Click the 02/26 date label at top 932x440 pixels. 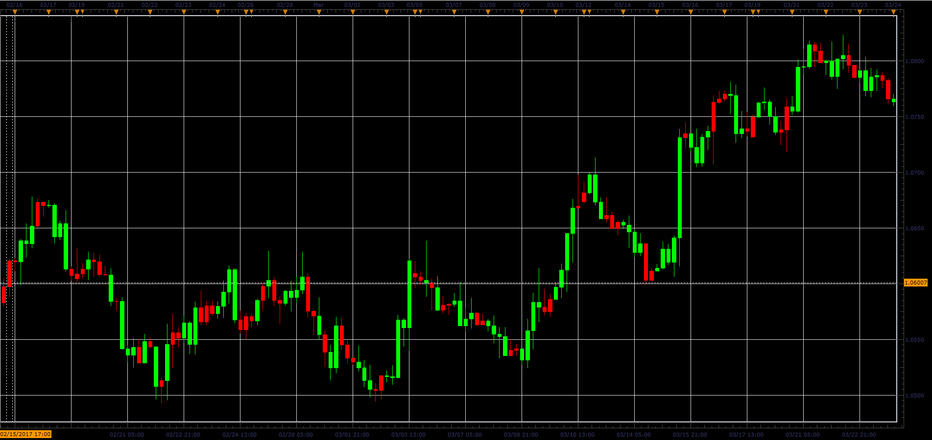tap(246, 5)
